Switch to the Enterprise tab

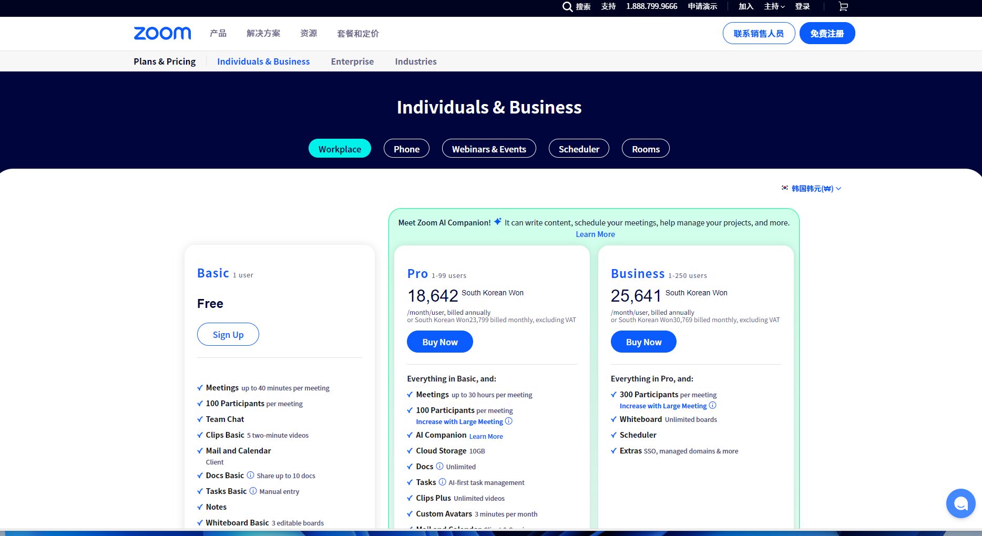point(352,61)
